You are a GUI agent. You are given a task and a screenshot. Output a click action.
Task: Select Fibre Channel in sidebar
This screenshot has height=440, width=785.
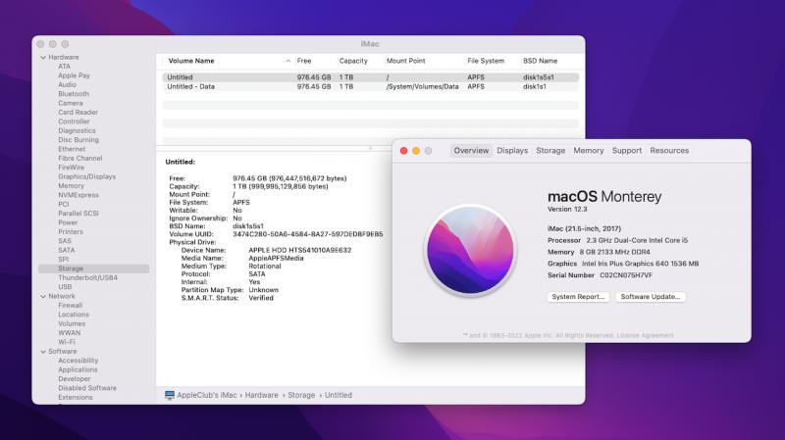tap(79, 159)
